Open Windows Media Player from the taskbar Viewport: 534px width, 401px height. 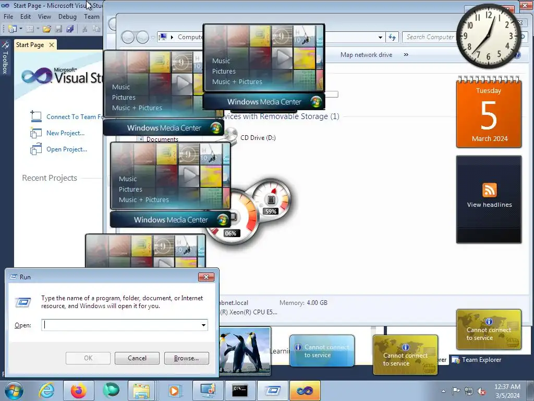174,391
